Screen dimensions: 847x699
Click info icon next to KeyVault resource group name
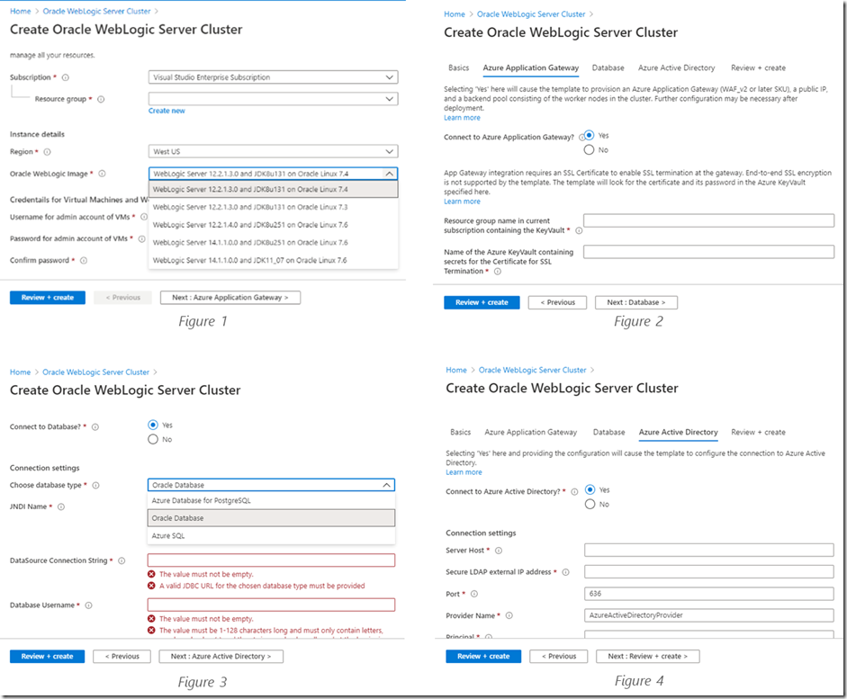tap(579, 231)
